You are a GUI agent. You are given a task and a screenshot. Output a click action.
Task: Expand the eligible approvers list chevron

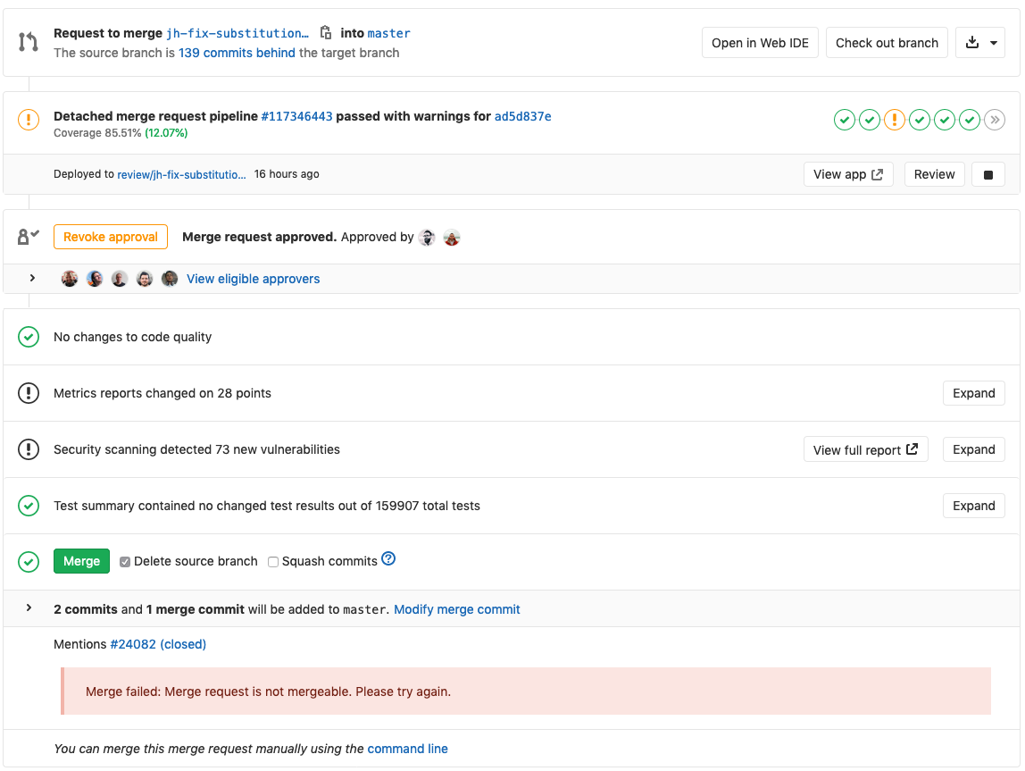[32, 279]
